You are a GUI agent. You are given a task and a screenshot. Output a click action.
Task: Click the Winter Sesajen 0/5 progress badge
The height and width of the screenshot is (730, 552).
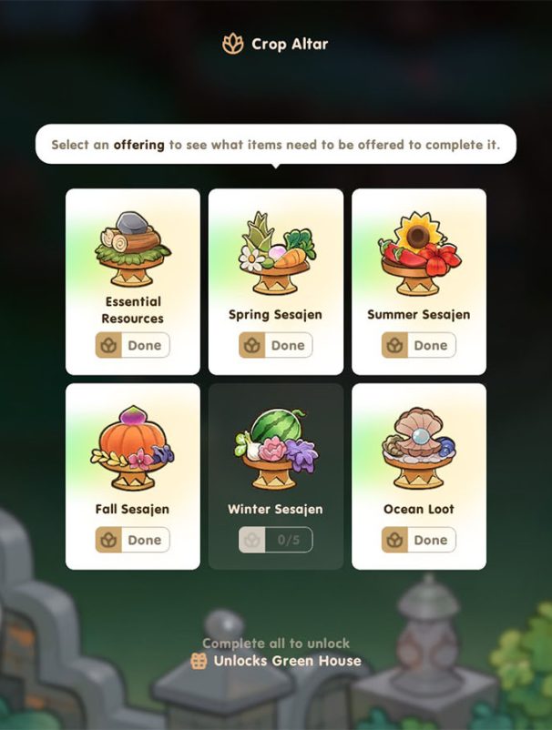[x=276, y=540]
